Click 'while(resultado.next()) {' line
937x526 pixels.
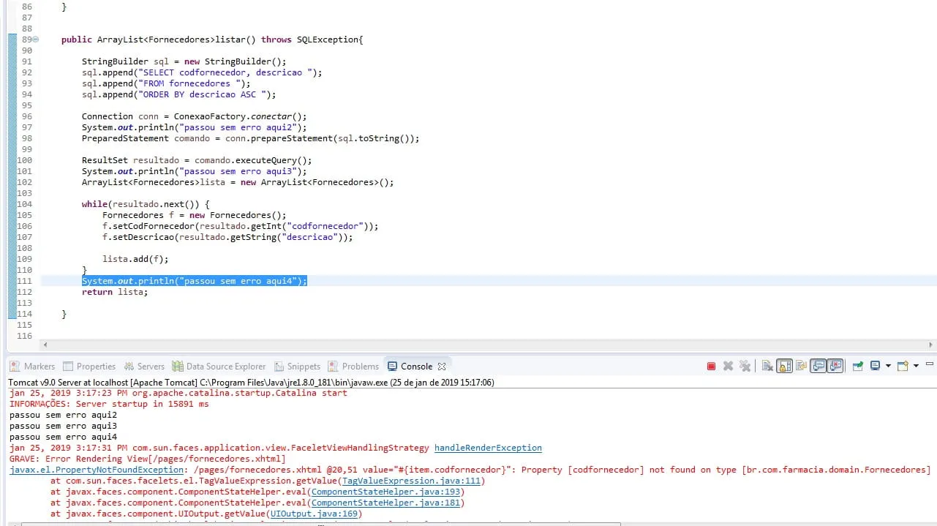point(146,204)
